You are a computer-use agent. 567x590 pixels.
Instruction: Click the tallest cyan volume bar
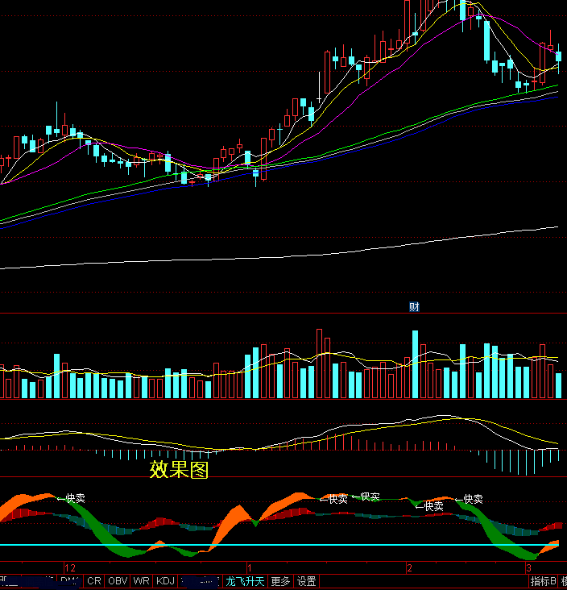click(416, 364)
